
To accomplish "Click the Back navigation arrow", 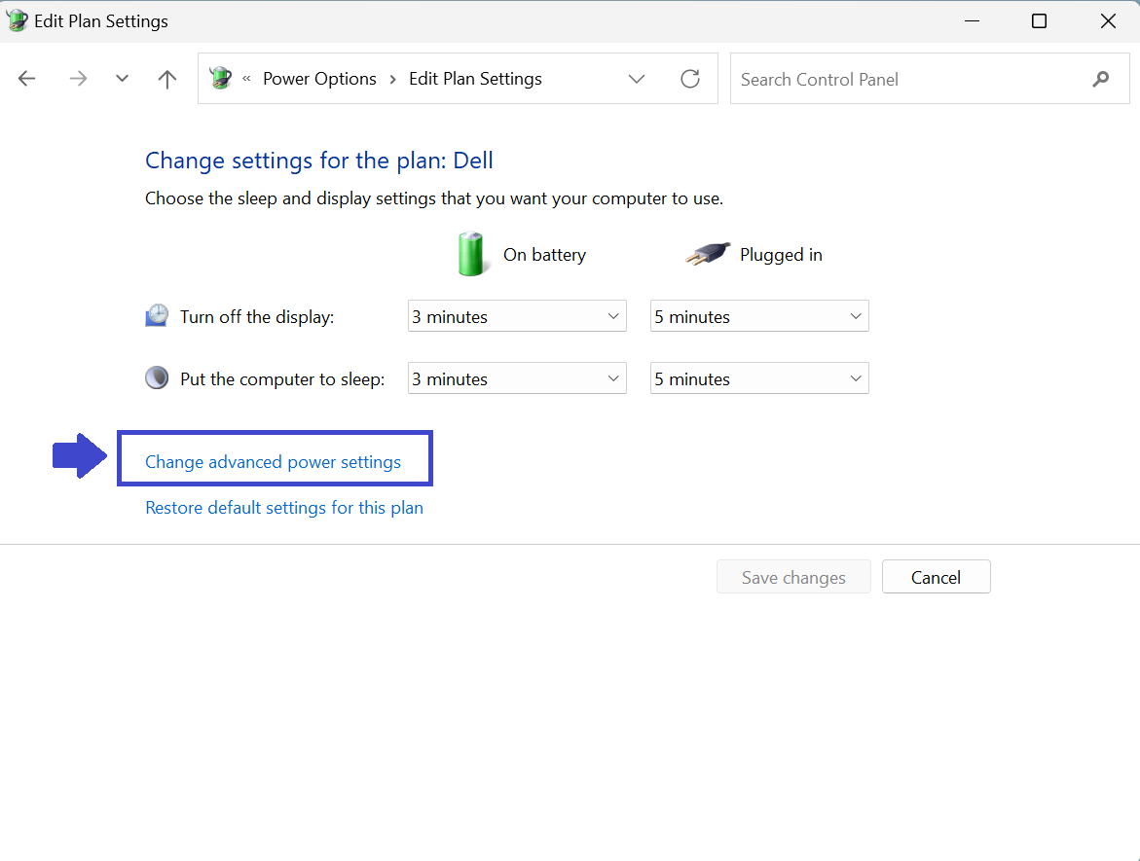I will (x=27, y=80).
